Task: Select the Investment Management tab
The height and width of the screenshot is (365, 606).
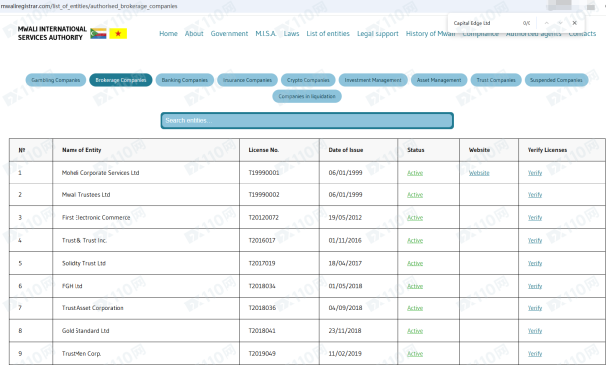Action: 373,80
